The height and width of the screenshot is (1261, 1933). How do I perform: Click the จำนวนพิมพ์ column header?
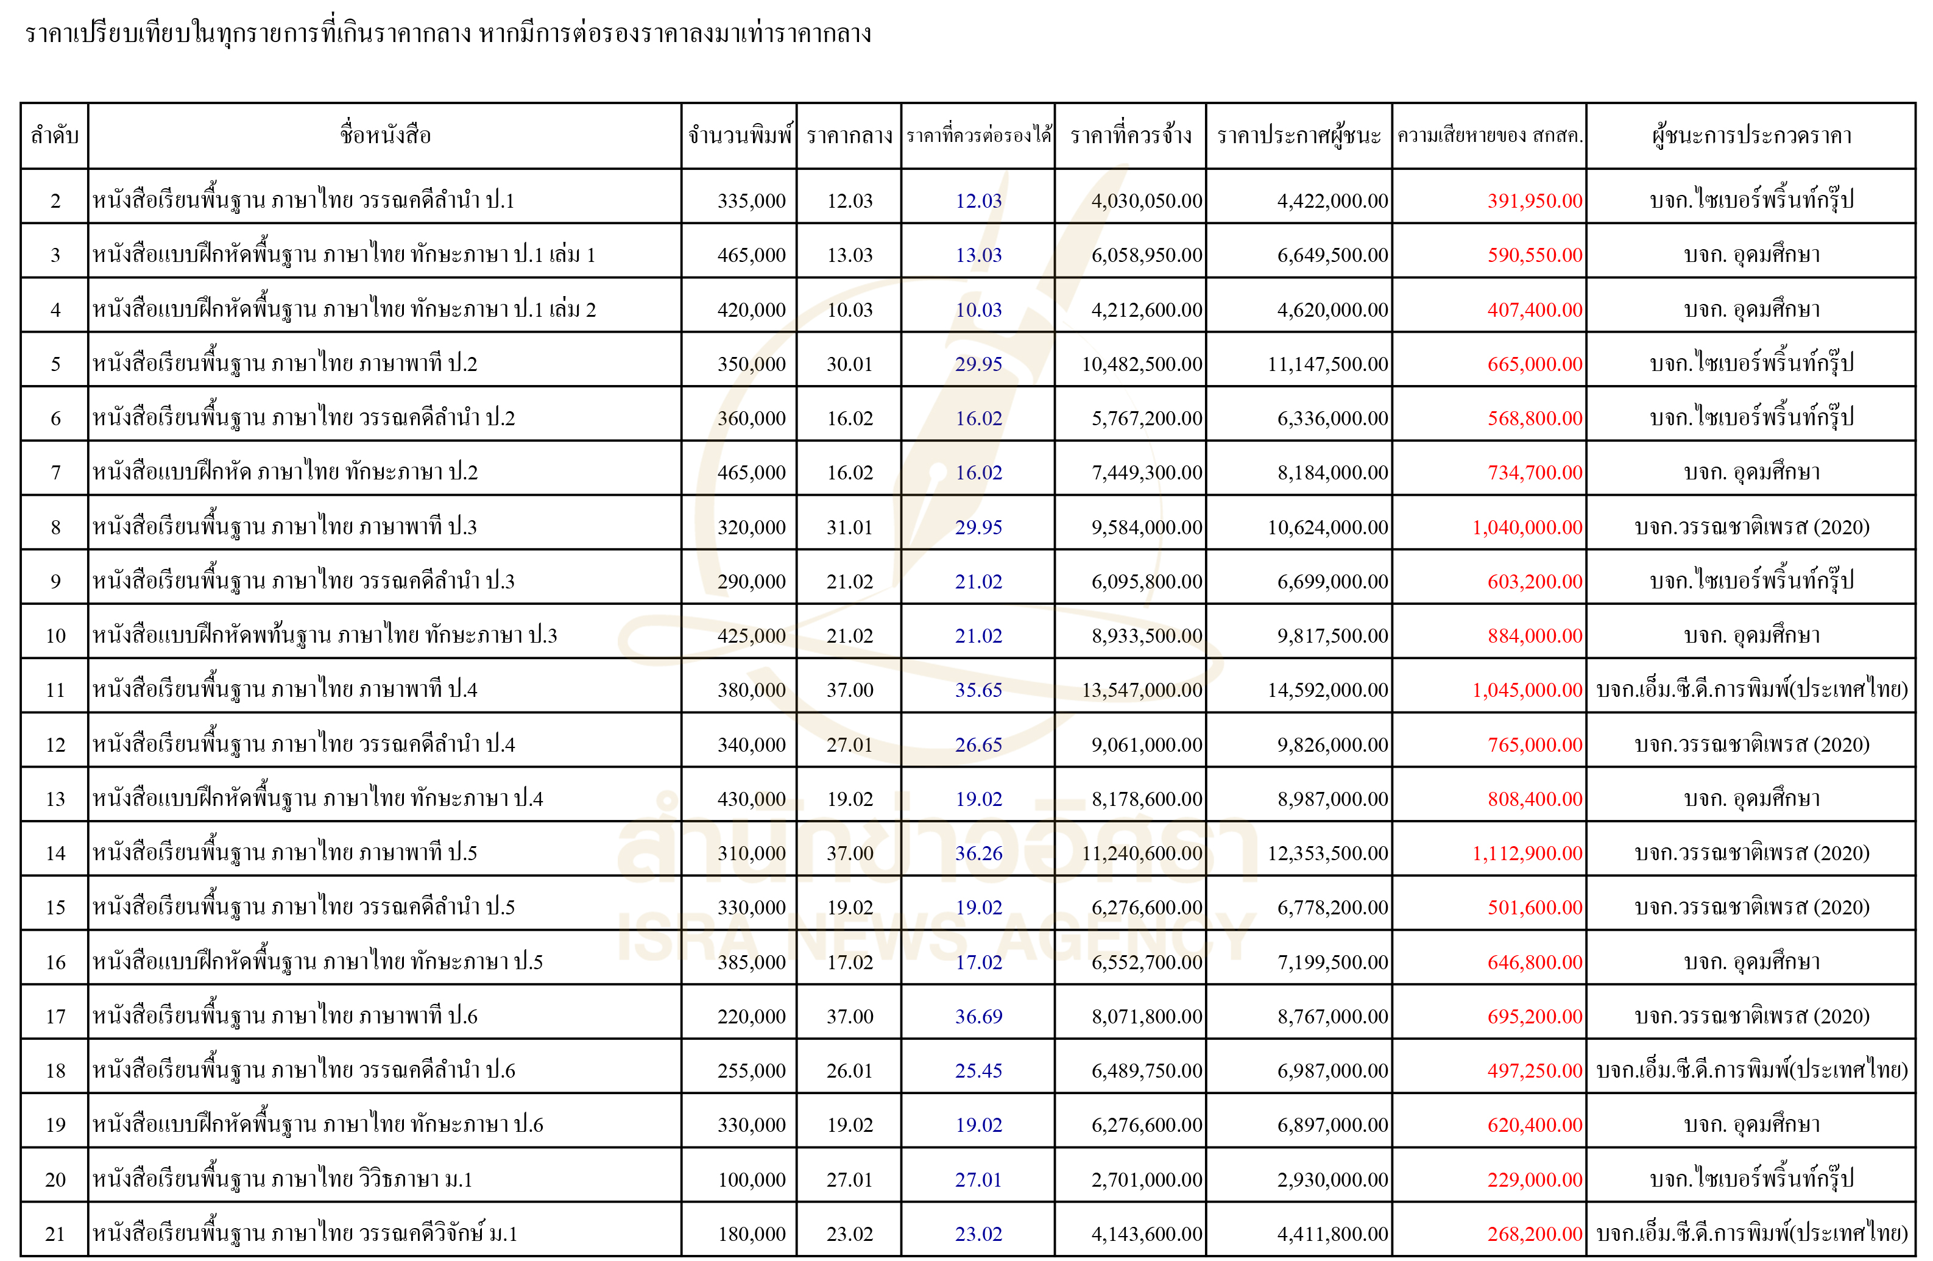coord(739,136)
